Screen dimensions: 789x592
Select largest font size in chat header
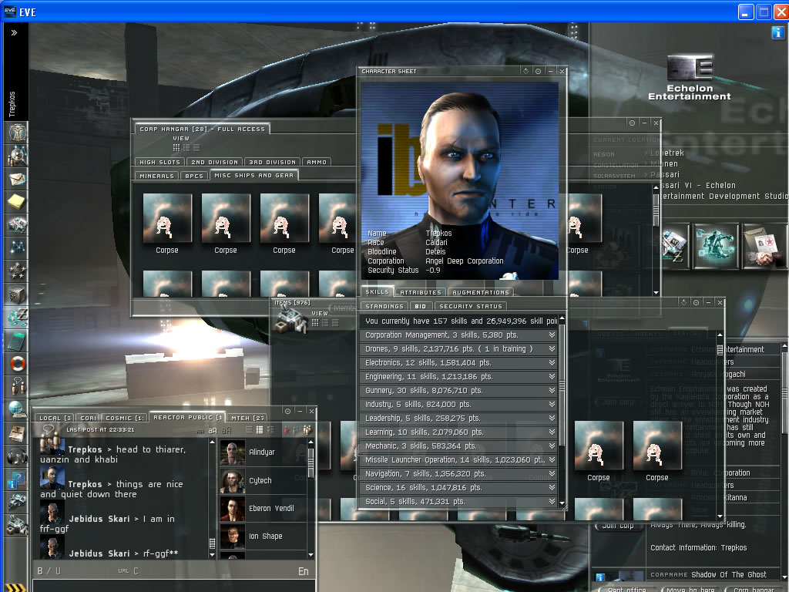(x=227, y=430)
